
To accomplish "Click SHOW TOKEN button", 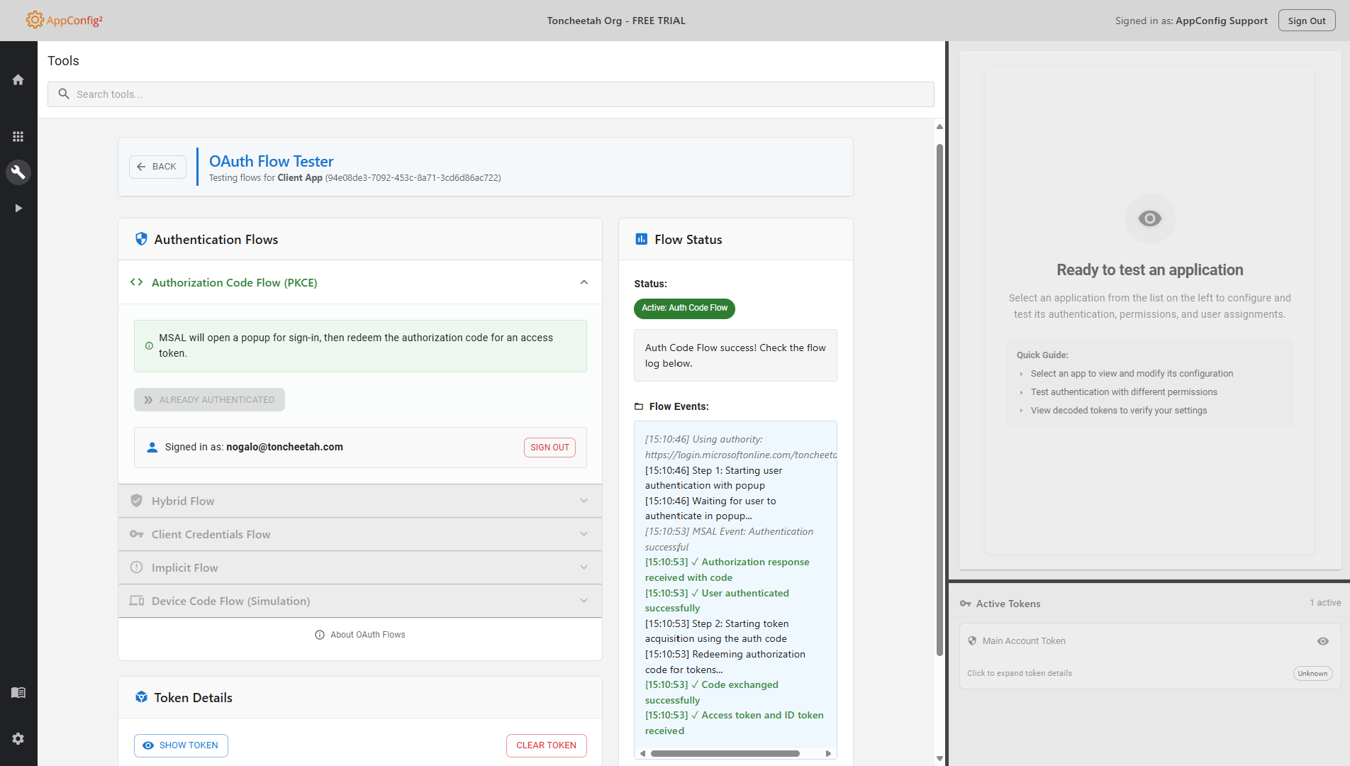I will 181,745.
